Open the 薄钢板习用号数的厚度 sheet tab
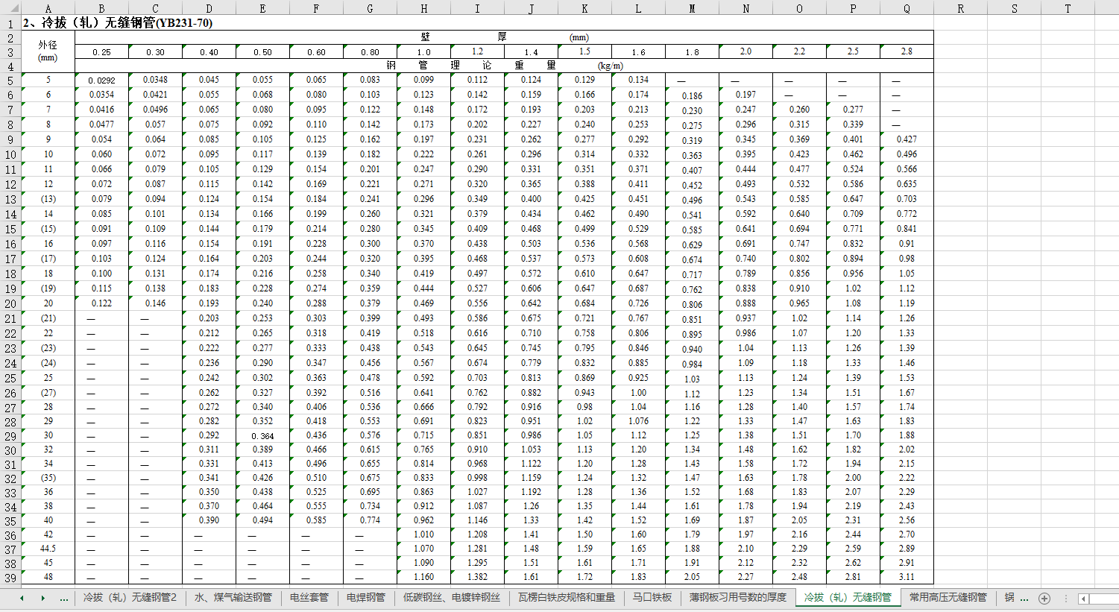 pyautogui.click(x=737, y=598)
